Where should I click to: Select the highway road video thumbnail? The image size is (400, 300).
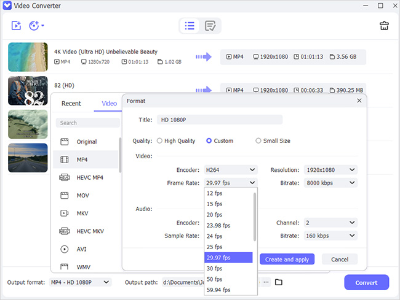(x=28, y=158)
